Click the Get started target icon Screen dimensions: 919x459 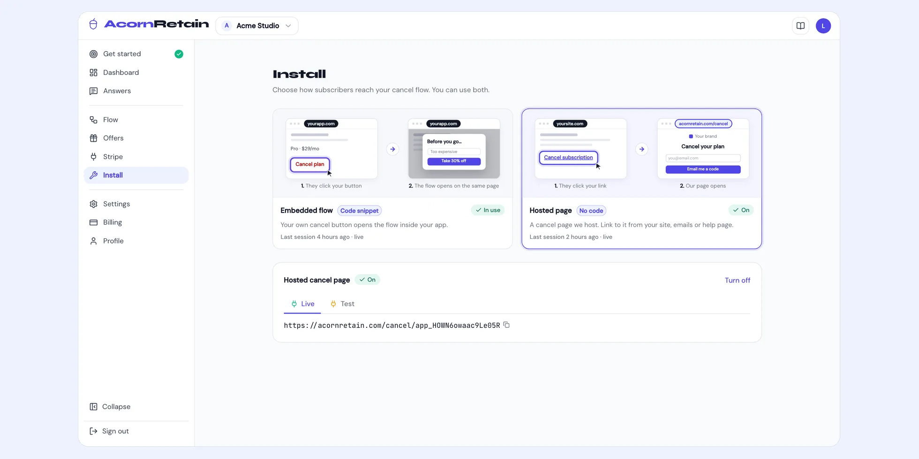(93, 54)
